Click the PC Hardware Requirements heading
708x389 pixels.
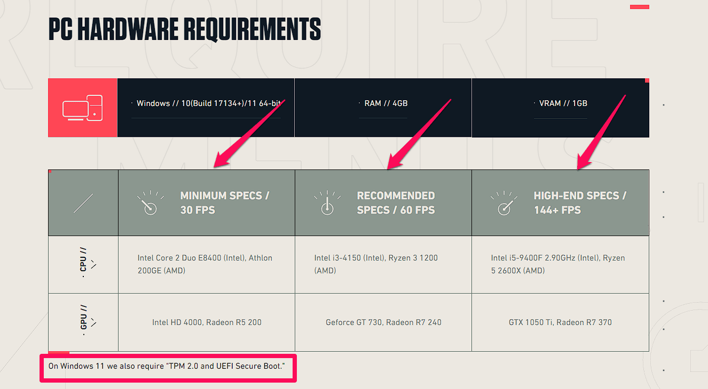point(185,29)
